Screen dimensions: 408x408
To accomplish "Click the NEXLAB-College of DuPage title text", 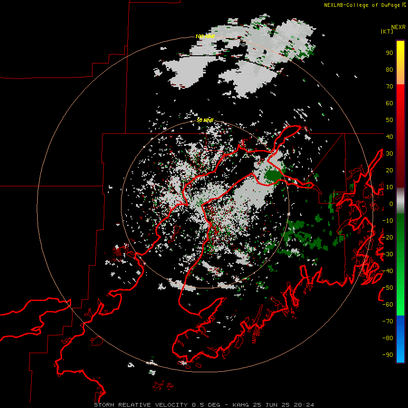I will point(364,5).
